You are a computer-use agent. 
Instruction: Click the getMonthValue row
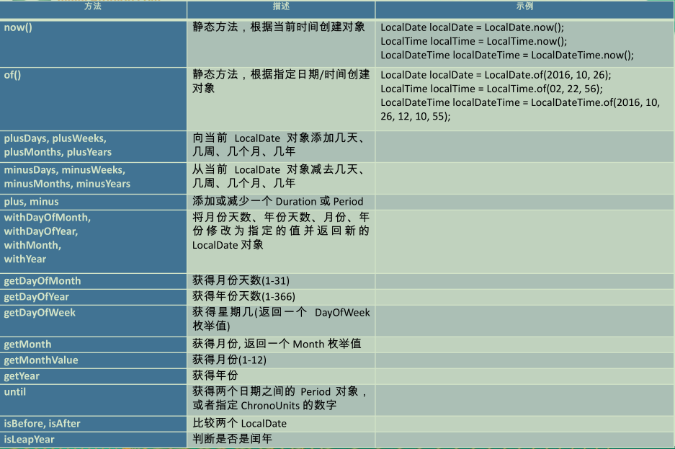94,360
